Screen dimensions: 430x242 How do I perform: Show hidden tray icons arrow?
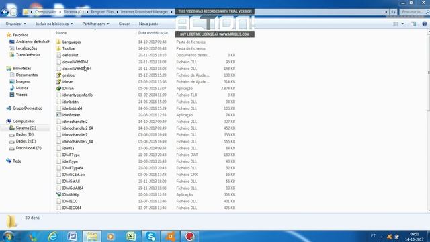[382, 236]
